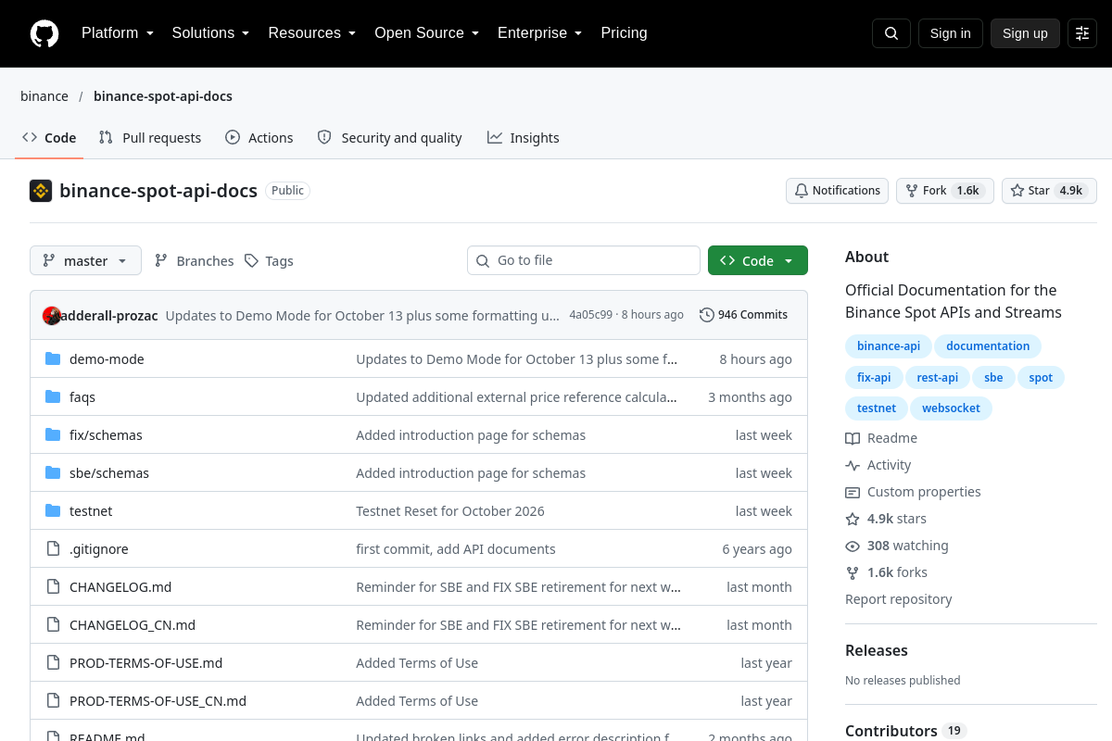Open adderall-prozac author link
Viewport: 1112px width, 741px height.
coord(109,315)
